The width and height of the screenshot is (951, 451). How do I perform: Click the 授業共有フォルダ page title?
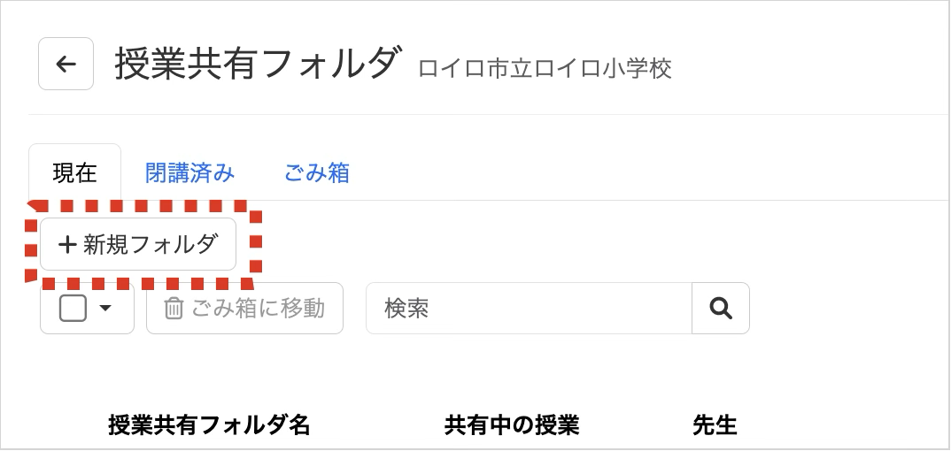click(258, 63)
